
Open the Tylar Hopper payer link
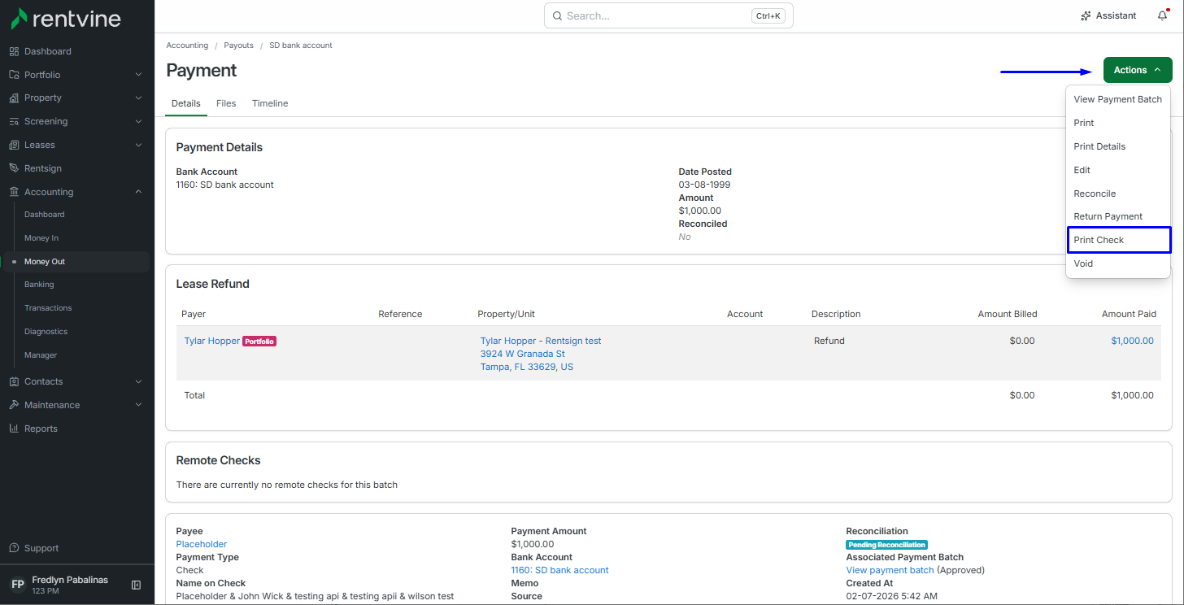[x=212, y=341]
